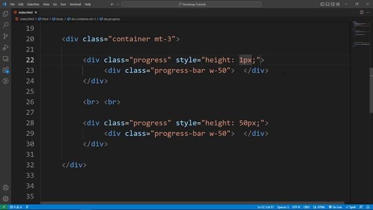
Task: Open the Help menu
Action: (88, 4)
